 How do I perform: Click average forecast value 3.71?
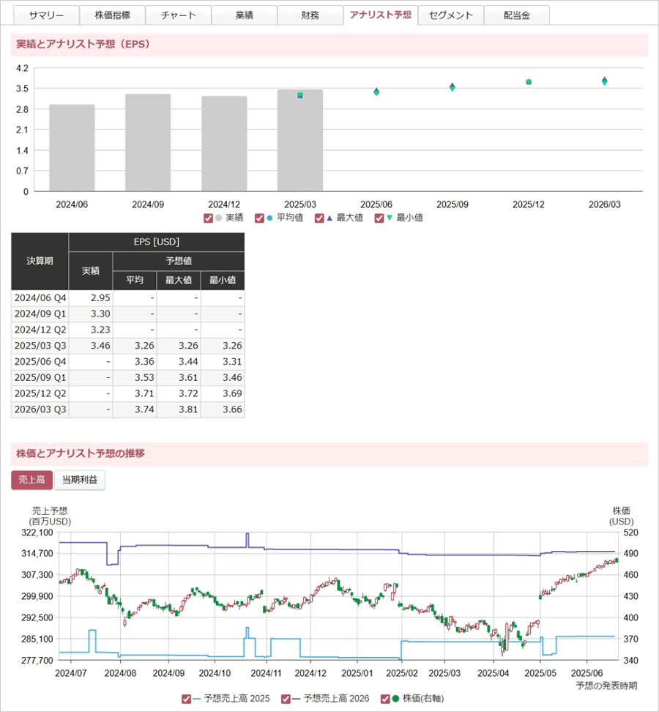144,393
